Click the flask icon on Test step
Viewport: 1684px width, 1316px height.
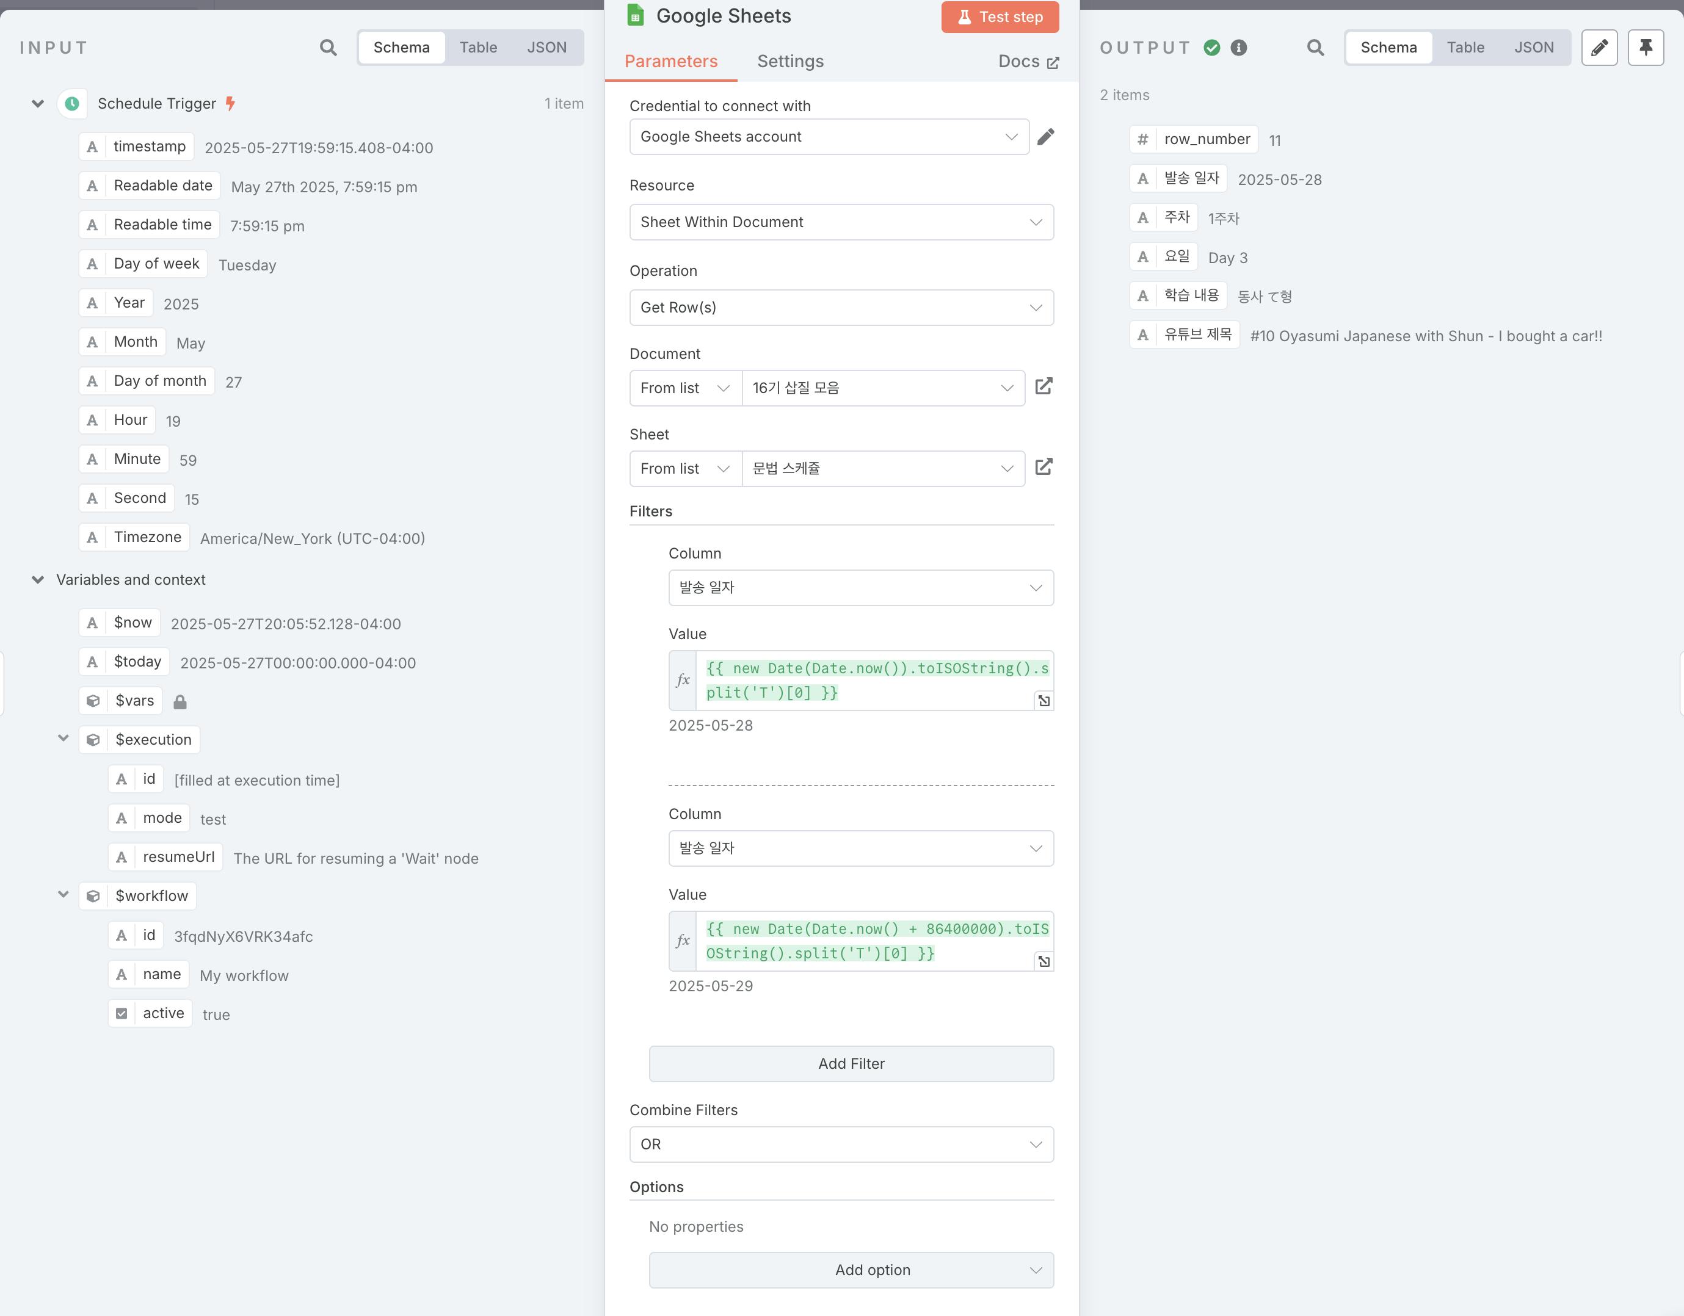[964, 17]
